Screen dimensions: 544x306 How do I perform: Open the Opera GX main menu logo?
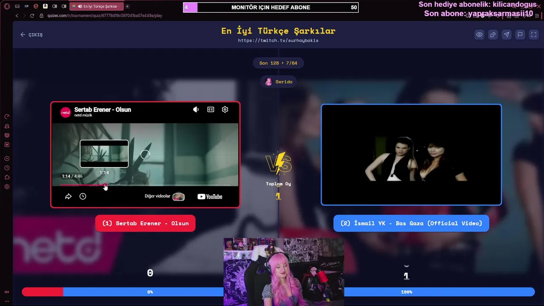click(7, 6)
